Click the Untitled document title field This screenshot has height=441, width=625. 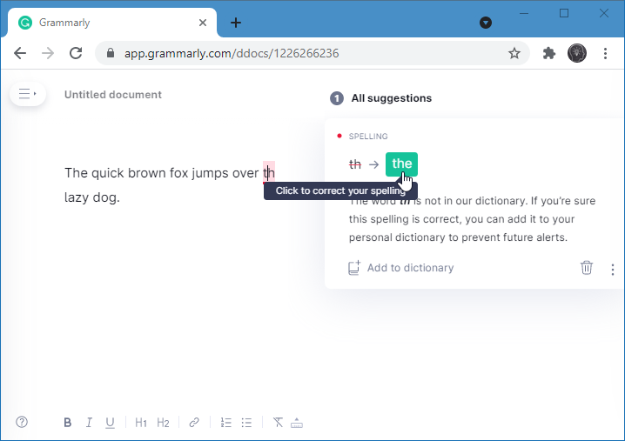coord(113,95)
